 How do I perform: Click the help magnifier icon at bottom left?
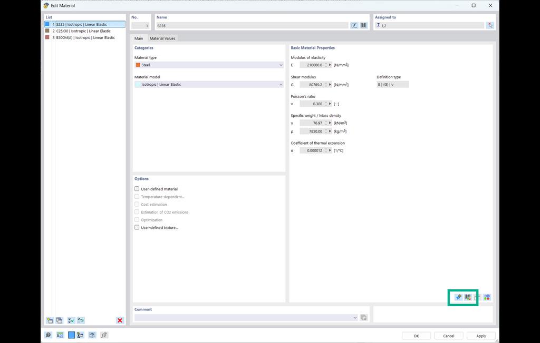pyautogui.click(x=48, y=335)
